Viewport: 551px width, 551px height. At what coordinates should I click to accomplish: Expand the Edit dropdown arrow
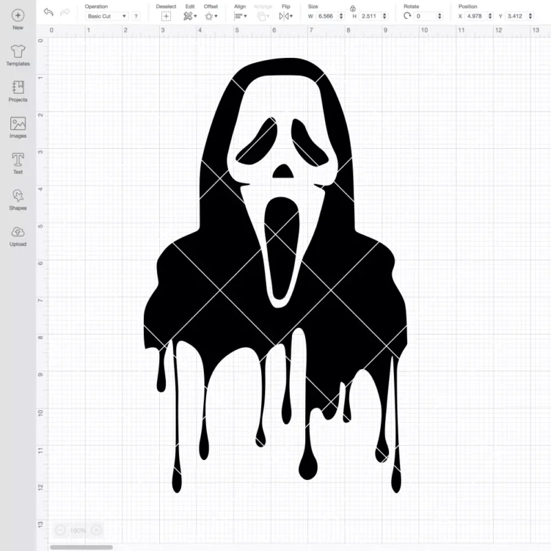(196, 16)
